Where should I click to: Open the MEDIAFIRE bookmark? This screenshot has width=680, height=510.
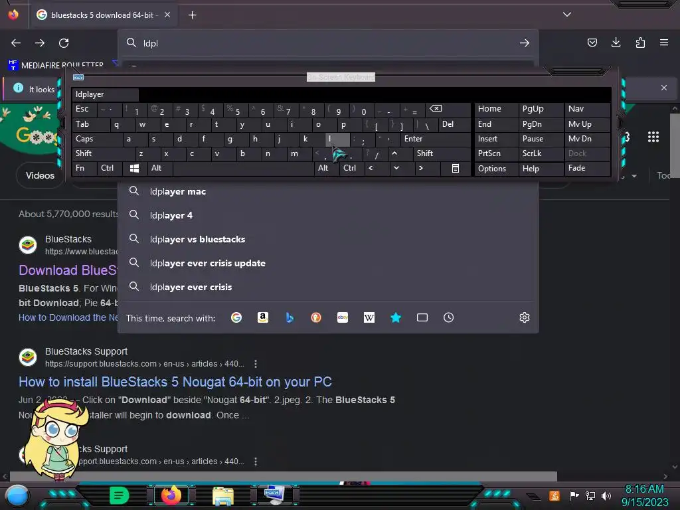click(56, 66)
